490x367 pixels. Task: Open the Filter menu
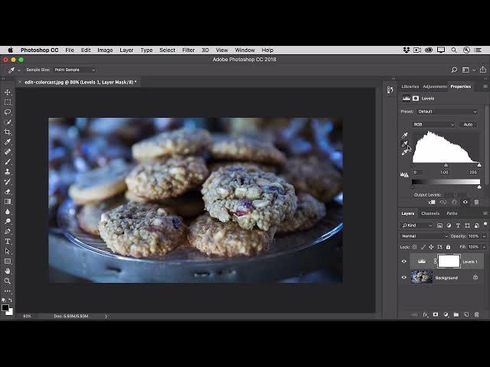(x=188, y=50)
